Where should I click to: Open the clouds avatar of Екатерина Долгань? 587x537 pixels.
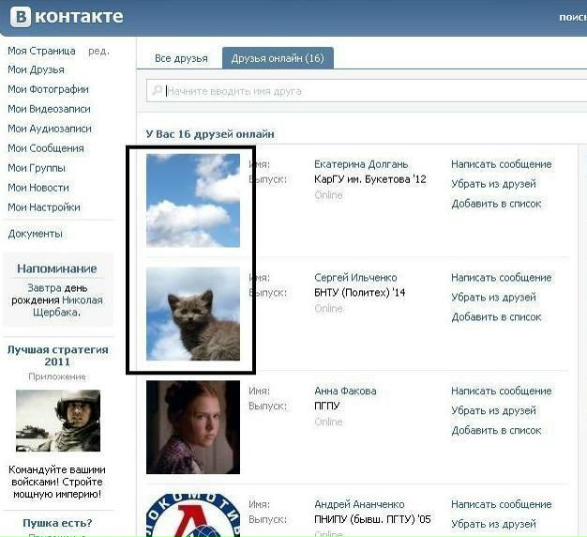(193, 200)
